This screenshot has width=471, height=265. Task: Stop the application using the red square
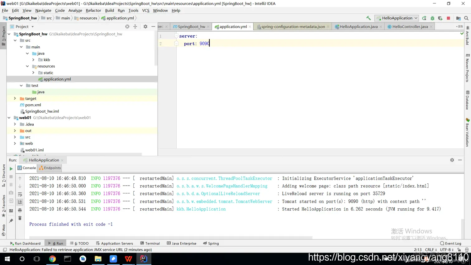(x=448, y=18)
